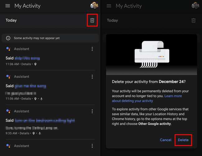Open hamburger menu in right dimmed panel
202x156 pixels.
click(109, 6)
